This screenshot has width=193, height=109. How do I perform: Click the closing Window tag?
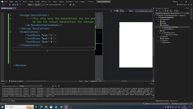20,65
